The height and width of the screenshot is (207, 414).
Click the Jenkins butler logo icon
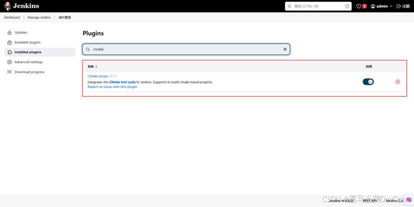click(x=7, y=6)
